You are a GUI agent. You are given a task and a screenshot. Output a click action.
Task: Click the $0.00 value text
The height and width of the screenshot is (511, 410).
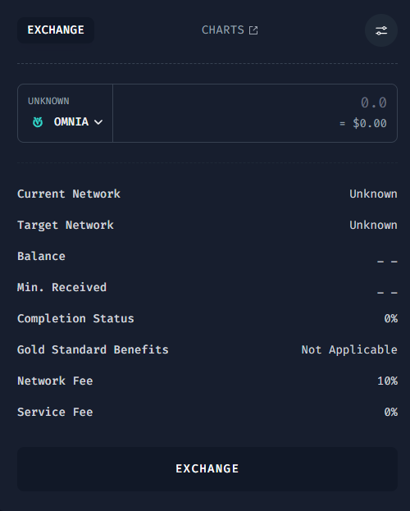click(370, 124)
